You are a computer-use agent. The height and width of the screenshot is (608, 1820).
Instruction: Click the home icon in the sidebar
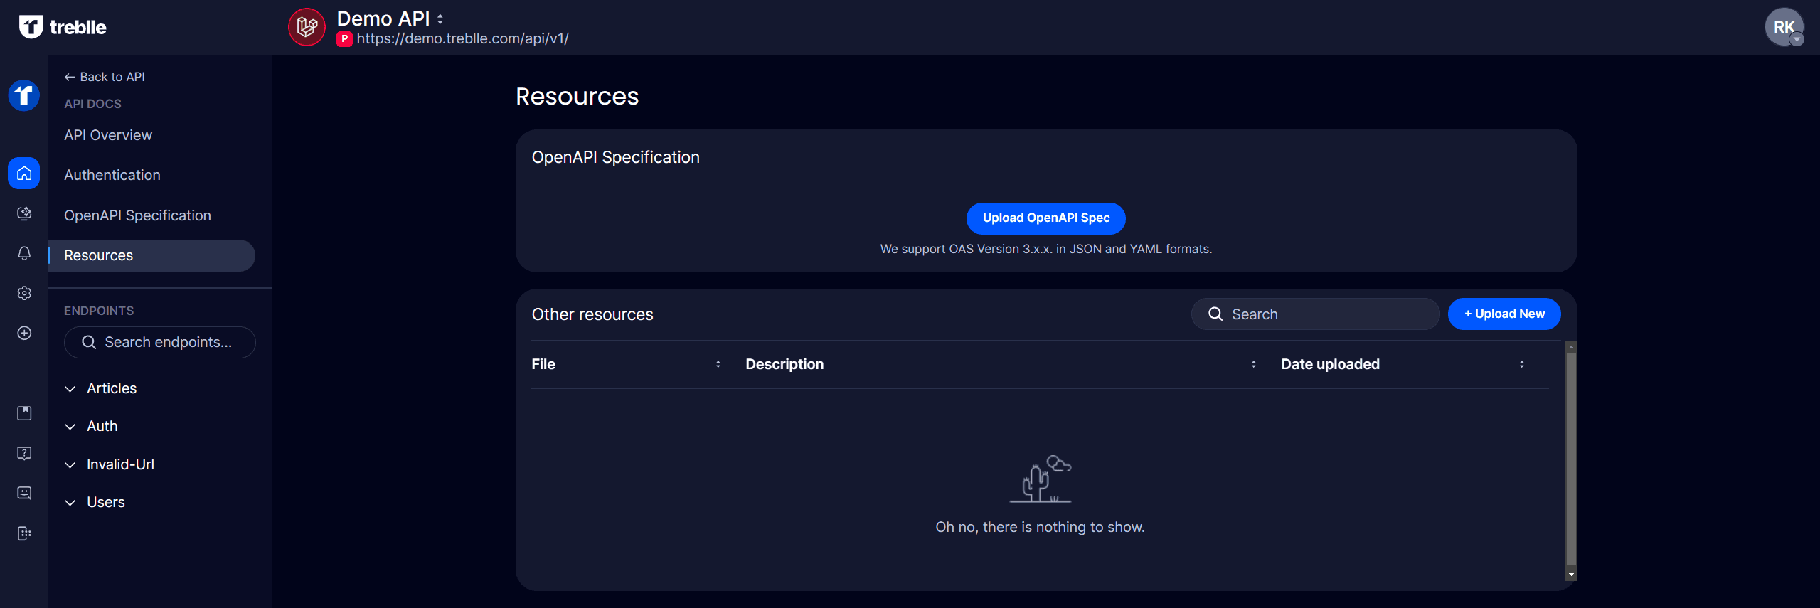pos(24,174)
